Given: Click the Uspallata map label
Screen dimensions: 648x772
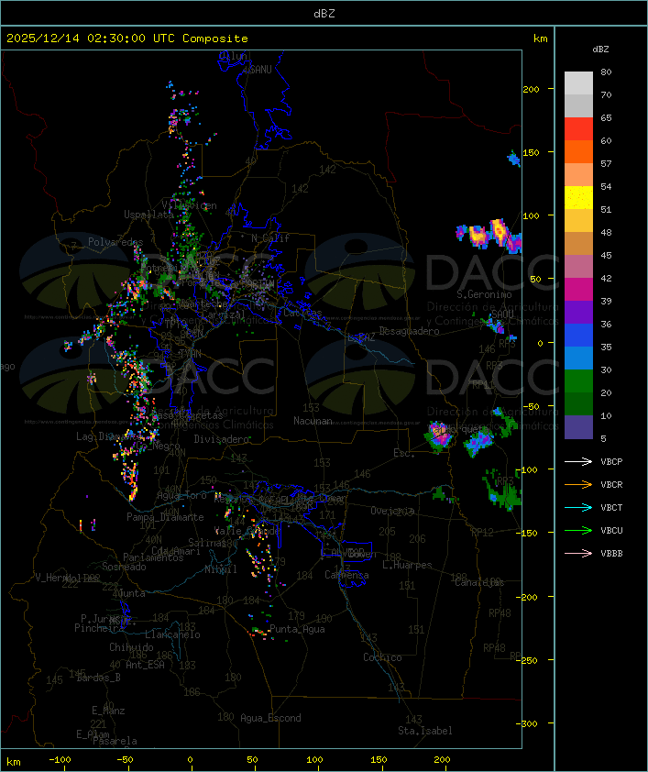Looking at the screenshot, I should tap(148, 215).
